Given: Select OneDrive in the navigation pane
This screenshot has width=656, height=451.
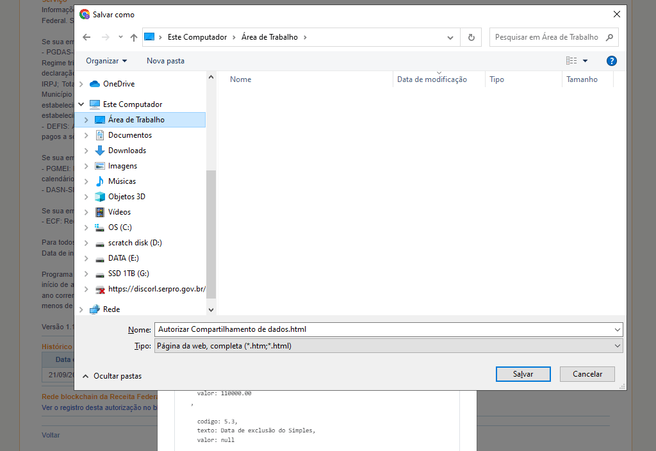Looking at the screenshot, I should coord(119,84).
